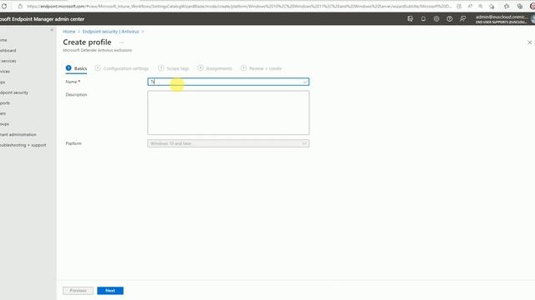535x300 pixels.
Task: Click the Next button
Action: pos(110,291)
